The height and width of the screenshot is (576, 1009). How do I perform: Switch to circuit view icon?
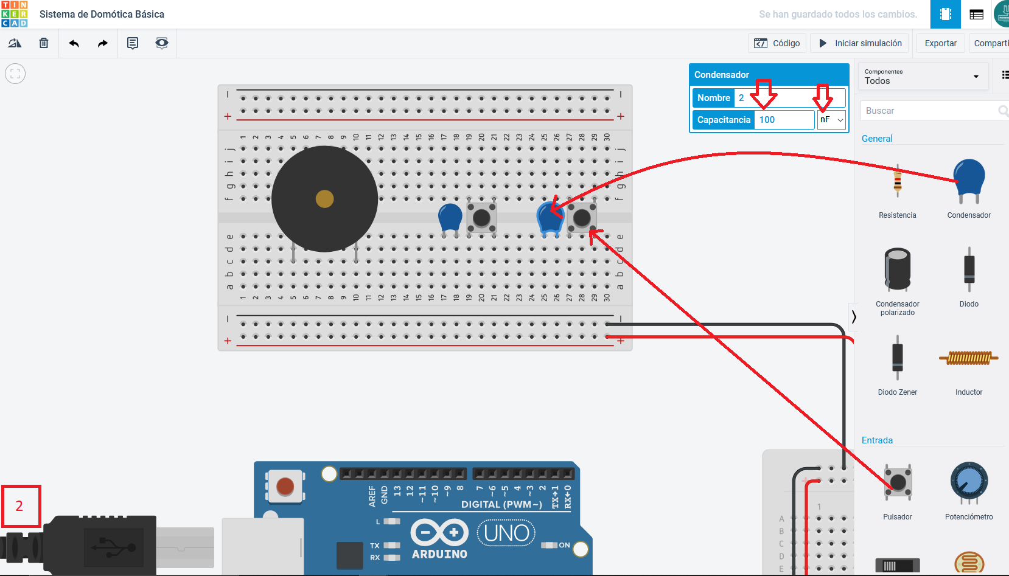946,14
